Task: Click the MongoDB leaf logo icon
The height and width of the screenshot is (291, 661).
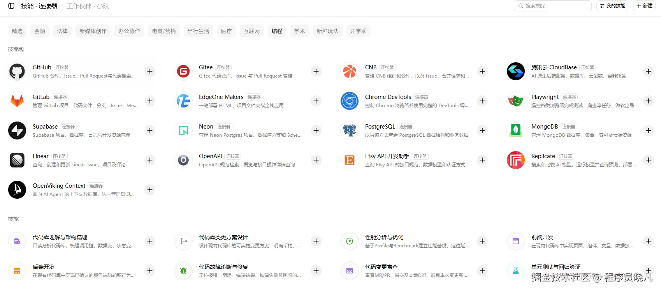Action: click(516, 131)
